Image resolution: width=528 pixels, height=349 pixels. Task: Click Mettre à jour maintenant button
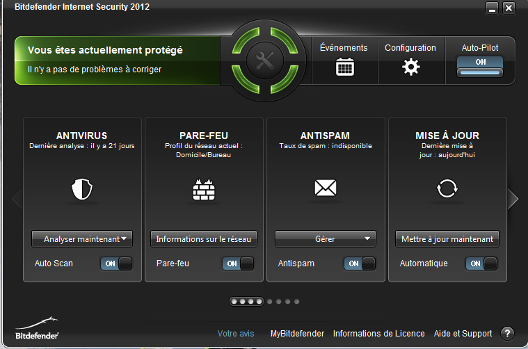[447, 239]
